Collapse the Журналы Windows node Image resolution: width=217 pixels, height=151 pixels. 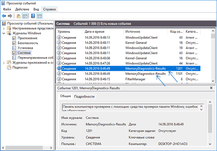[x=4, y=33]
